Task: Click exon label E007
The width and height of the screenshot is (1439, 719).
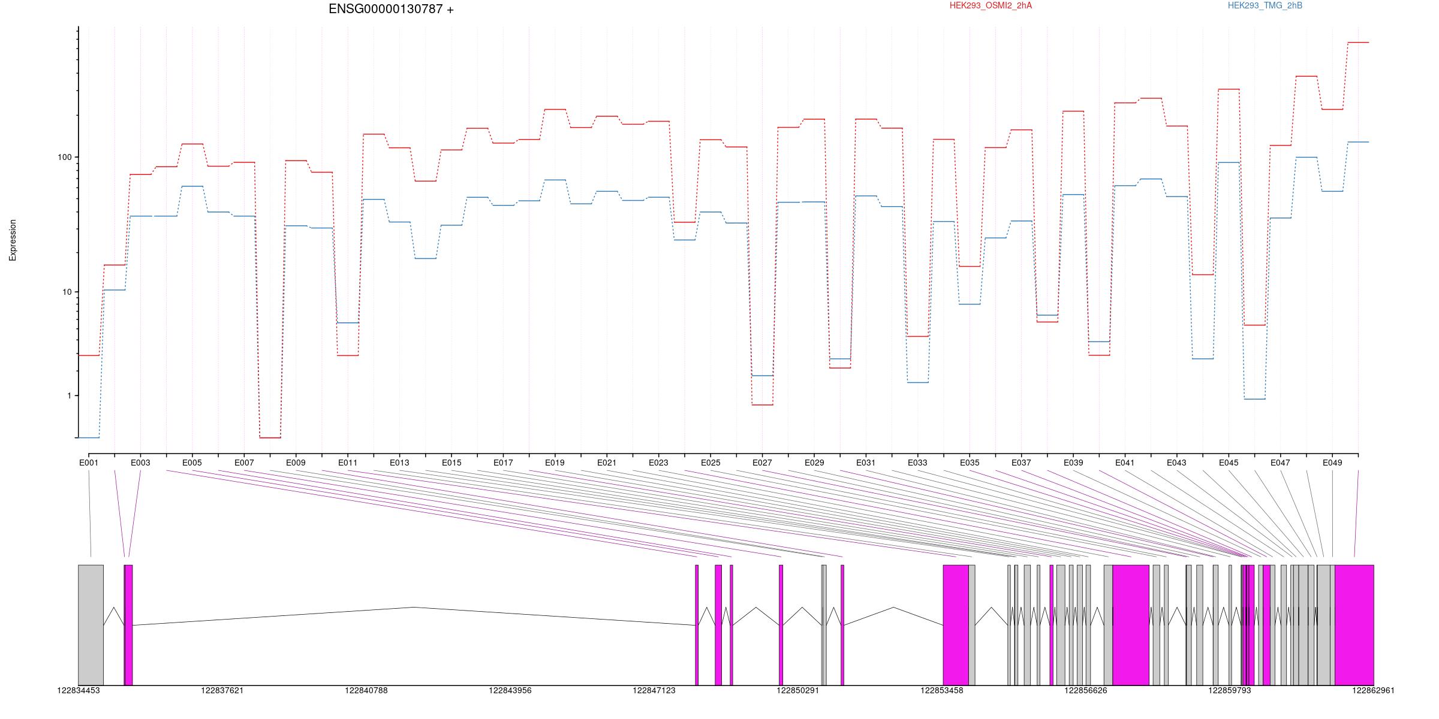Action: pos(244,463)
